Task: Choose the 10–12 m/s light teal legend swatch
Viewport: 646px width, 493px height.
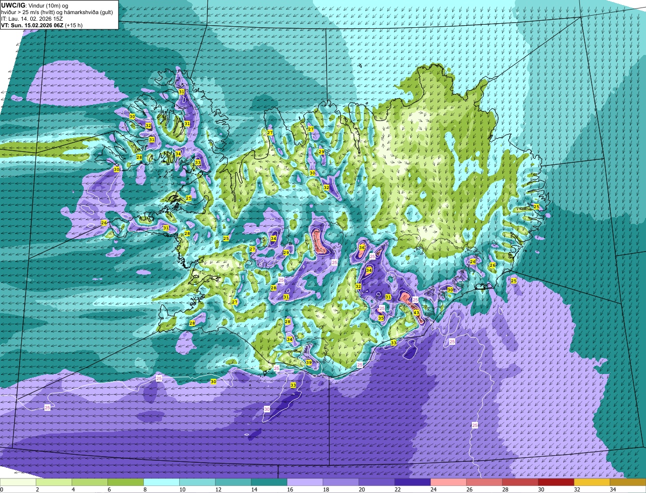Action: [197, 482]
